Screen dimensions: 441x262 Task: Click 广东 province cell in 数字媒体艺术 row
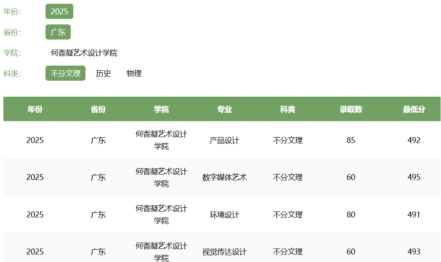click(98, 177)
